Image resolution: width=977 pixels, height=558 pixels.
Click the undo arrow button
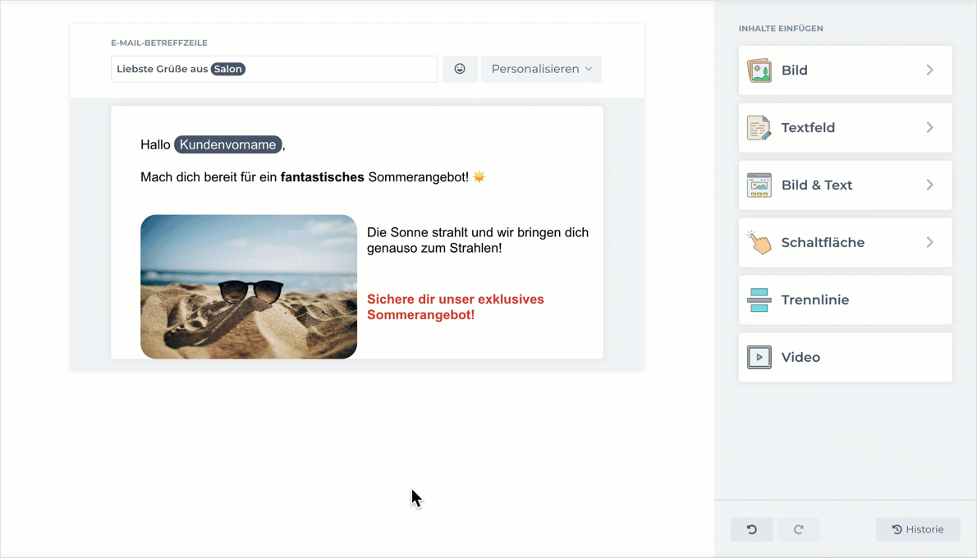752,529
